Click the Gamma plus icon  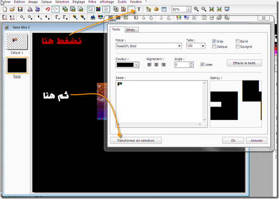65,17
